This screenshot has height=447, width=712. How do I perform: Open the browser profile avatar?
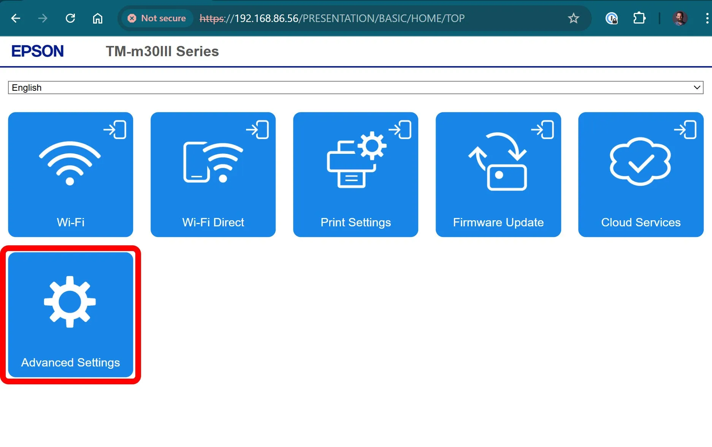coord(680,18)
